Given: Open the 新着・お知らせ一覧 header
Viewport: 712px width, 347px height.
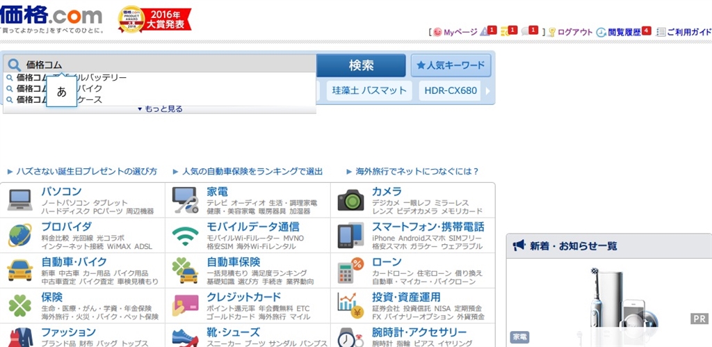Looking at the screenshot, I should 609,245.
